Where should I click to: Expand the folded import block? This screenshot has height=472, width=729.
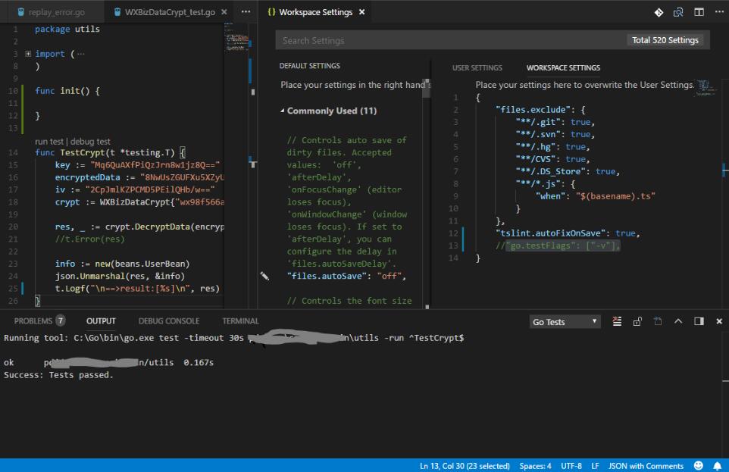[x=28, y=54]
